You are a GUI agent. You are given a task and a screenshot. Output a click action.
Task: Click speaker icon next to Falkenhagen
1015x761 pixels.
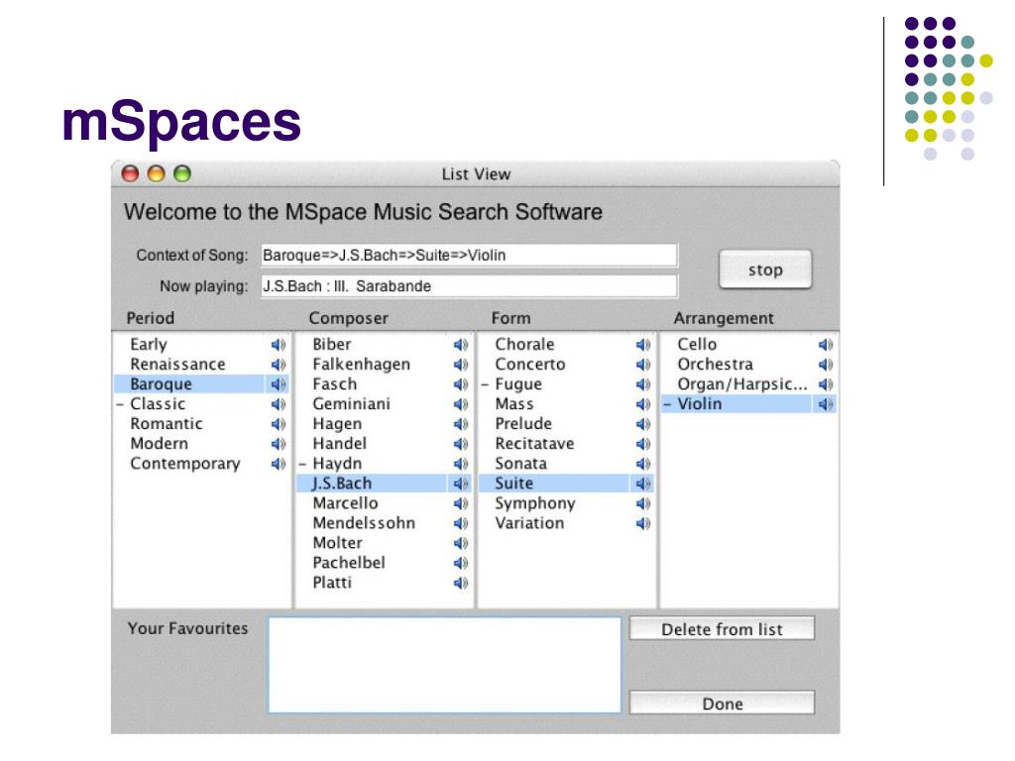461,365
